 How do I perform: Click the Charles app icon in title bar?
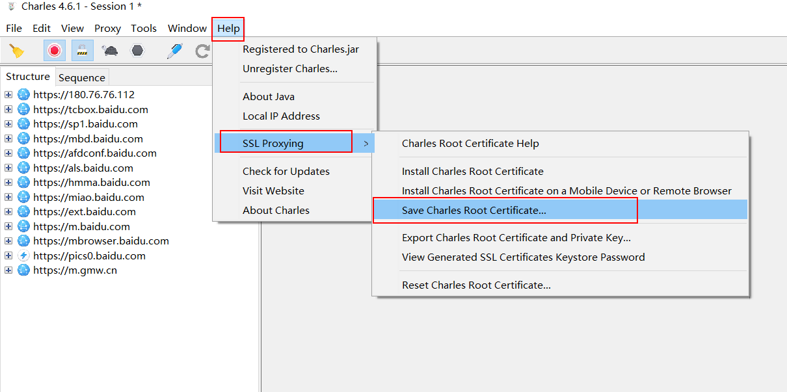point(10,7)
